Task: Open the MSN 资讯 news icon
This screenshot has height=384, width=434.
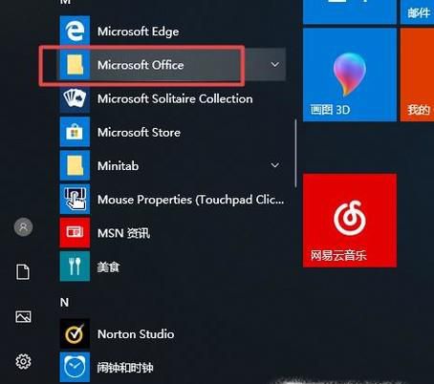Action: [75, 233]
